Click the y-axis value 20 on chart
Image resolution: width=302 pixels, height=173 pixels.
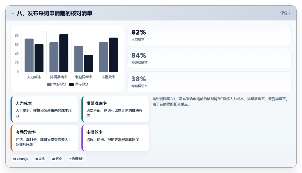coord(17,63)
